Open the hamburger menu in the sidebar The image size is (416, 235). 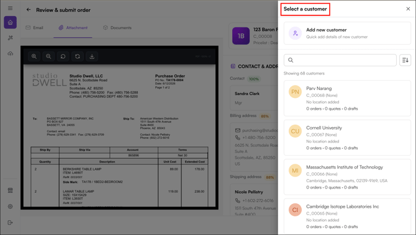coord(10,8)
